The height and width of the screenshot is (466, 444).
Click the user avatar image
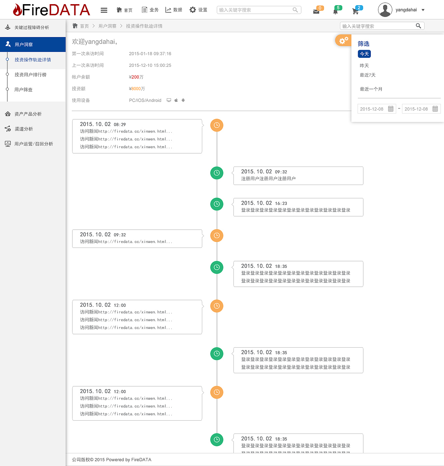click(385, 10)
